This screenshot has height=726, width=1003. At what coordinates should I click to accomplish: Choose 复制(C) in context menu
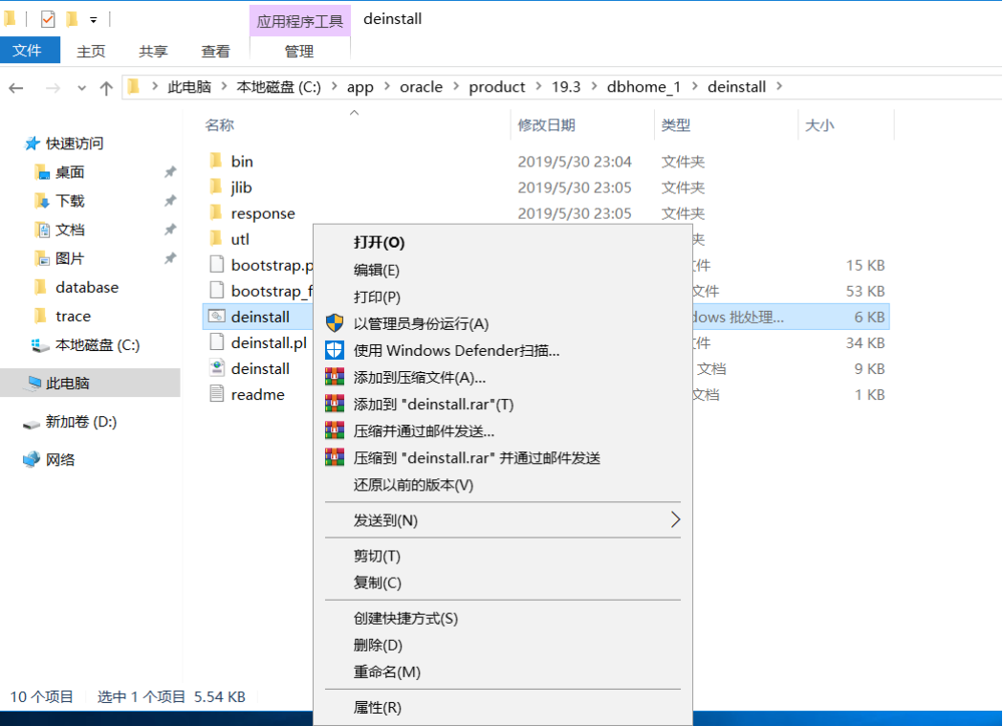coord(503,583)
